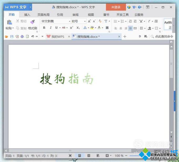Screen dimensions: 179x162
Task: Open the 视图 (View) tab
Action: coord(91,15)
